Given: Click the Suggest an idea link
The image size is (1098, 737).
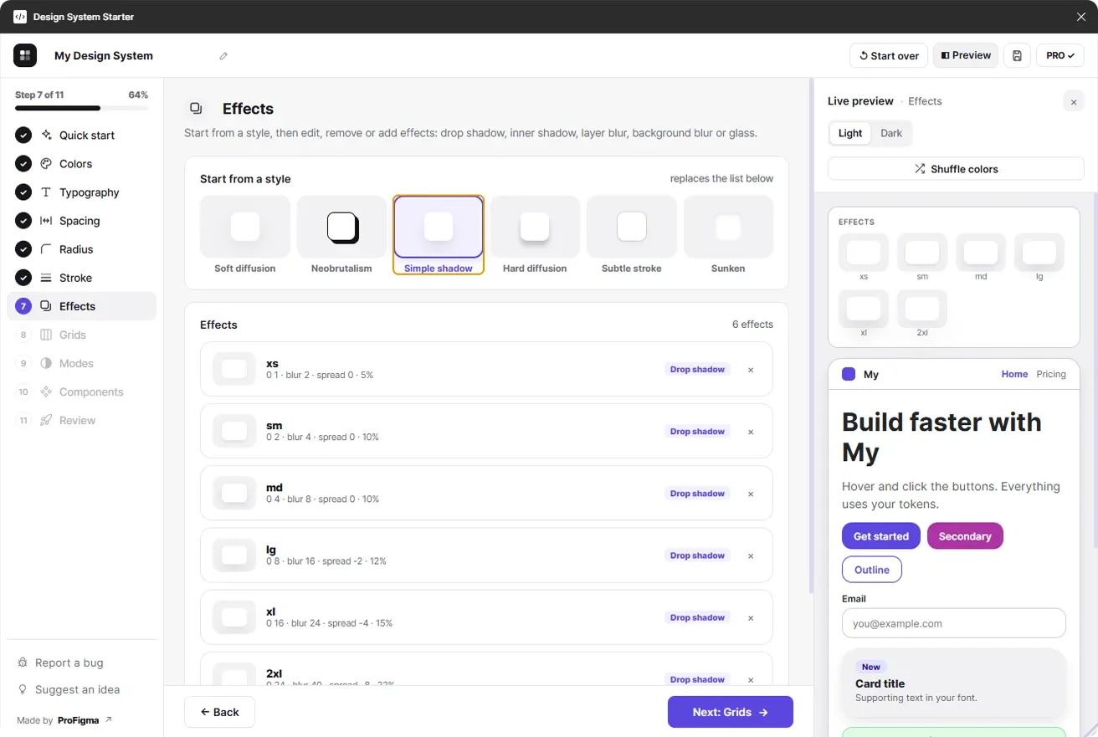Looking at the screenshot, I should (x=69, y=689).
